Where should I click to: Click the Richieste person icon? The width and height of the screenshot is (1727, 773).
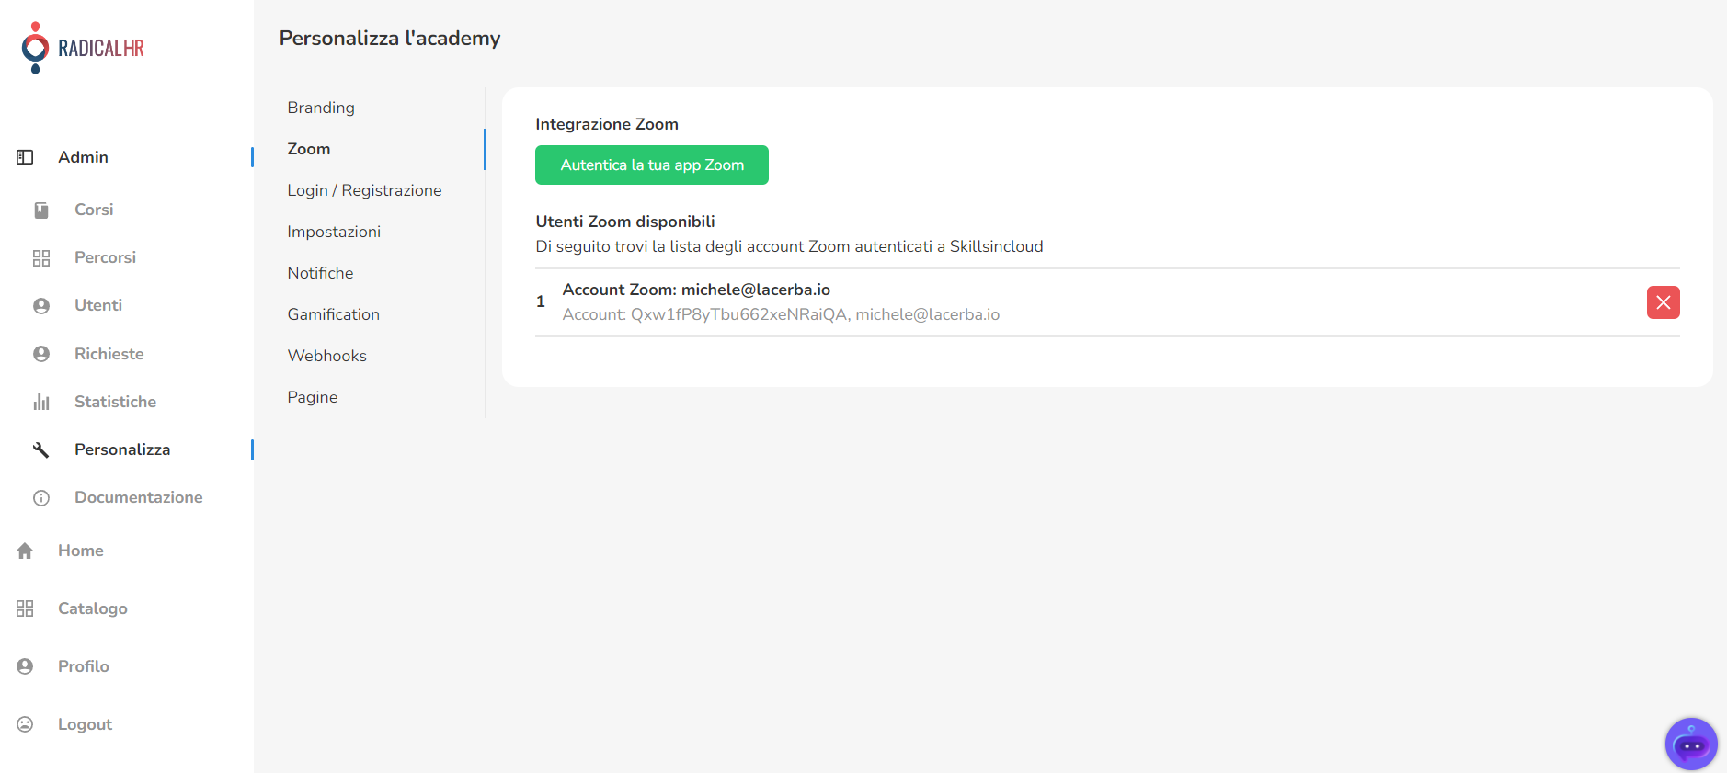point(41,354)
